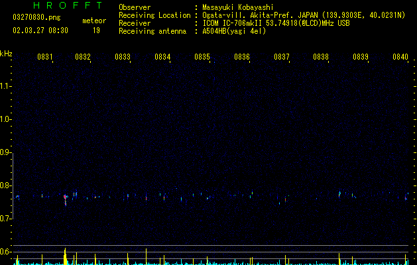The image size is (417, 265).
Task: Click the 0.6 frequency axis label
Action: 5,252
